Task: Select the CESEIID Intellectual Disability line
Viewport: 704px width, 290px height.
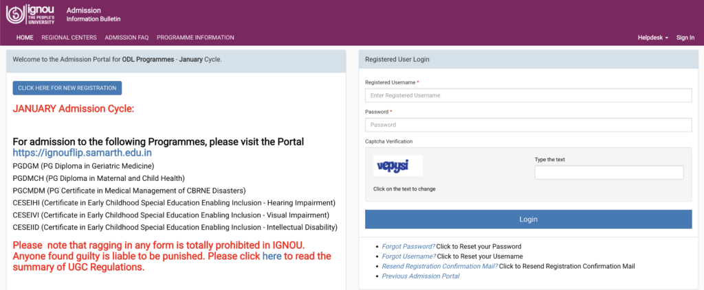Action: 175,228
